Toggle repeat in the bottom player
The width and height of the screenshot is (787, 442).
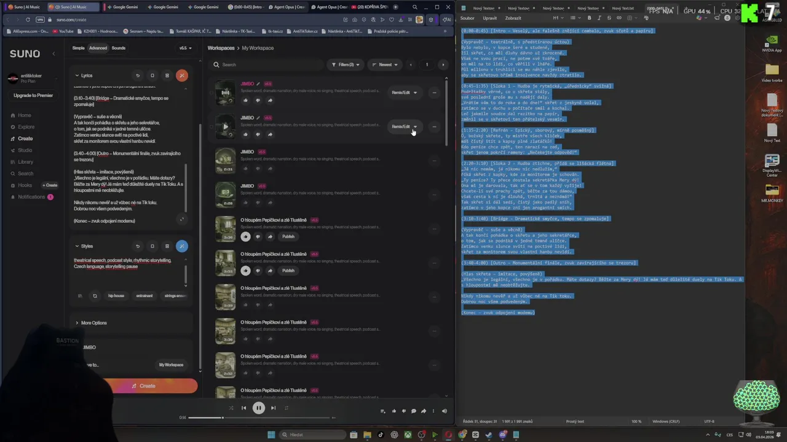click(x=286, y=408)
